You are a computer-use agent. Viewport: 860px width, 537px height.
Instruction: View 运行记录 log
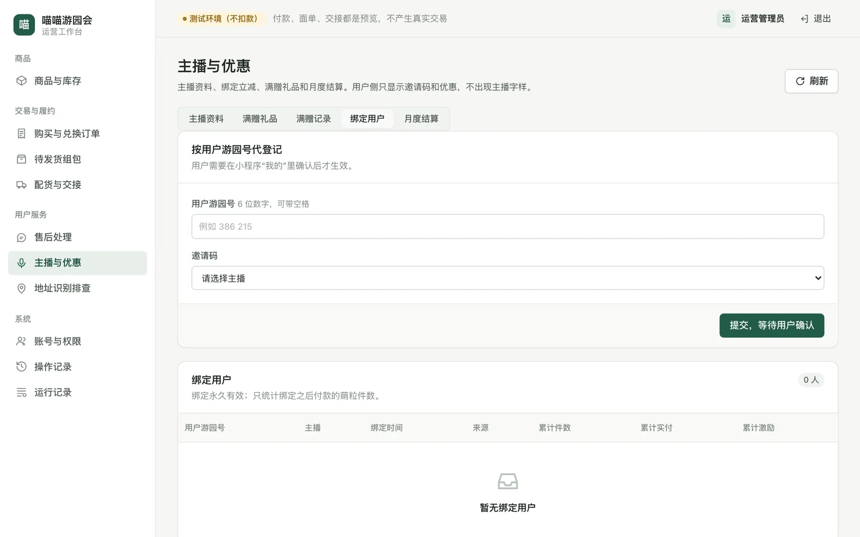(77, 393)
